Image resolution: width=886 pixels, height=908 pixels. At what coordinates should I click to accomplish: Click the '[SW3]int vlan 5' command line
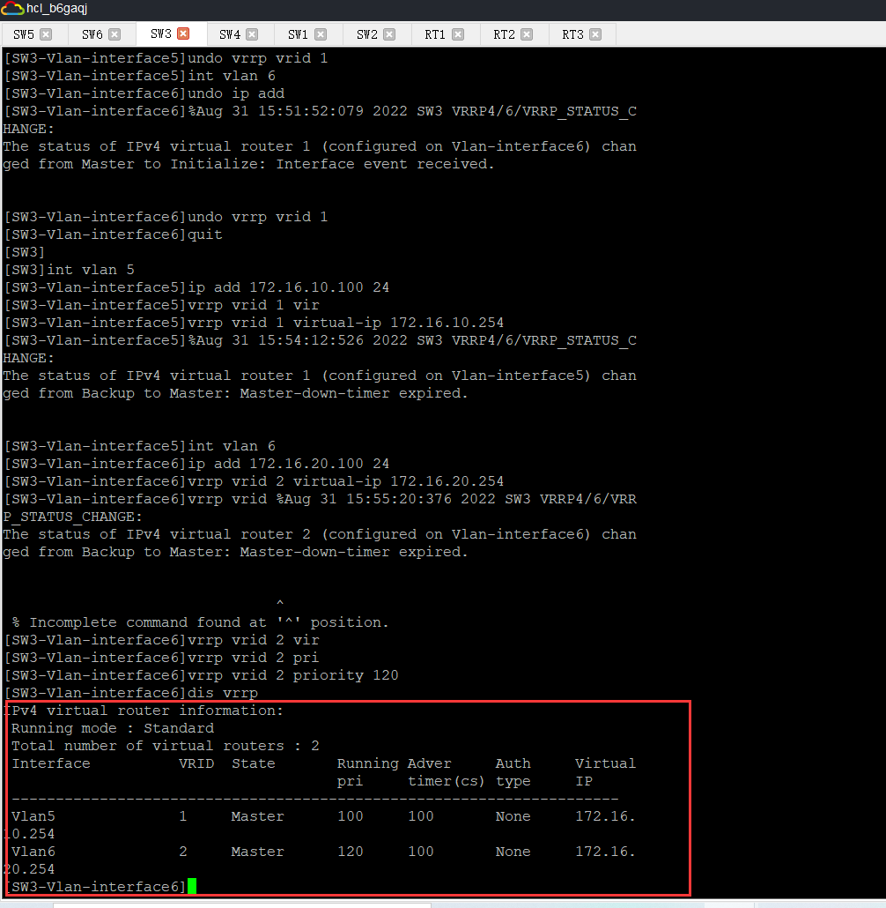pyautogui.click(x=70, y=270)
